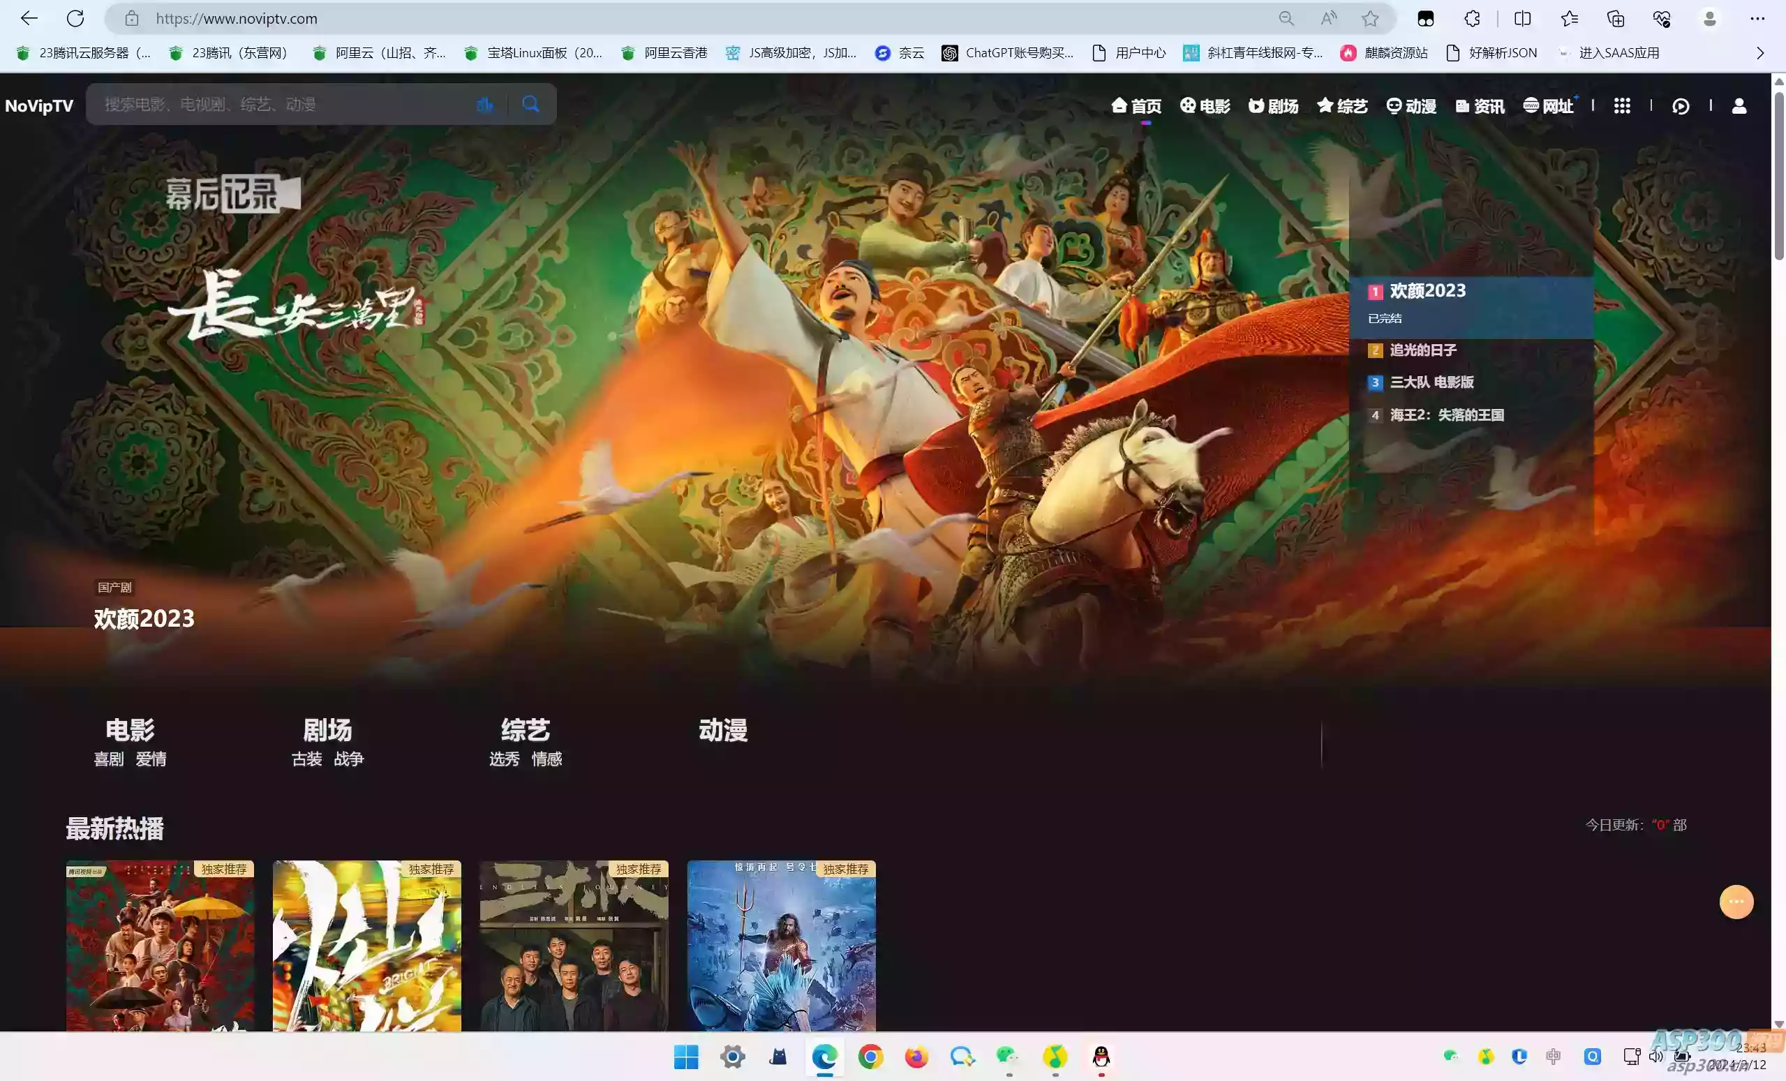
Task: Open Settings gear in the taskbar
Action: tap(732, 1057)
